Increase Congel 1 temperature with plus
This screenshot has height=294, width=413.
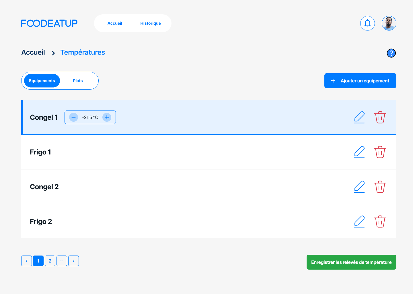coord(107,117)
